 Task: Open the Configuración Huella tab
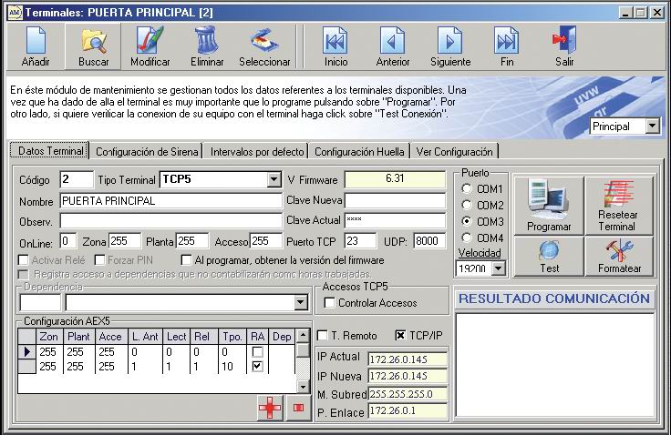(x=359, y=152)
